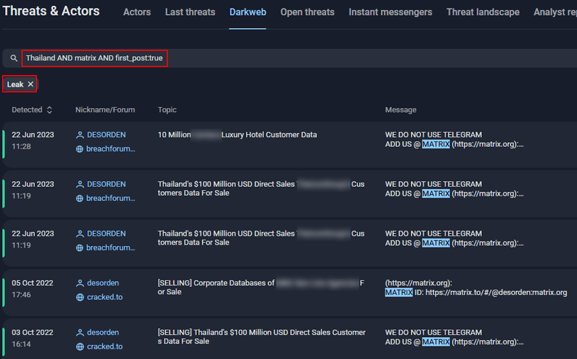
Task: Open the Threat landscape tab
Action: (x=483, y=12)
